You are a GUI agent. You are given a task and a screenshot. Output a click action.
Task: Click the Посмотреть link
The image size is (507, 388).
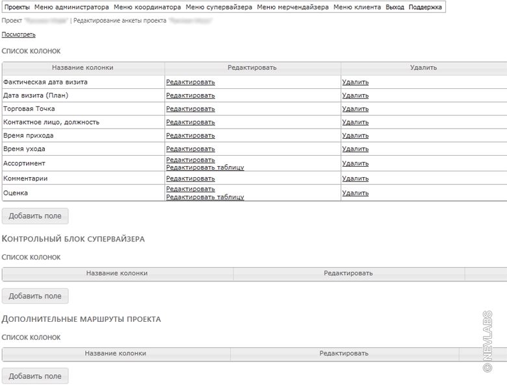click(19, 34)
